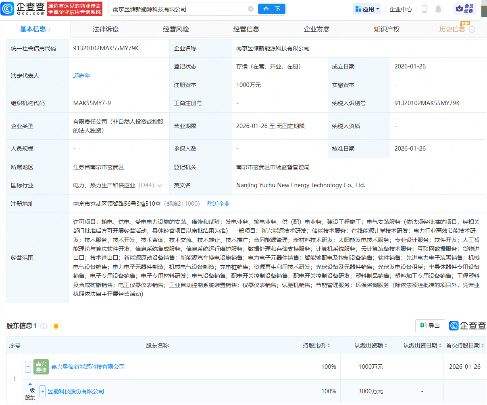
Task: Open legal representative 邱志华 link
Action: (x=82, y=76)
